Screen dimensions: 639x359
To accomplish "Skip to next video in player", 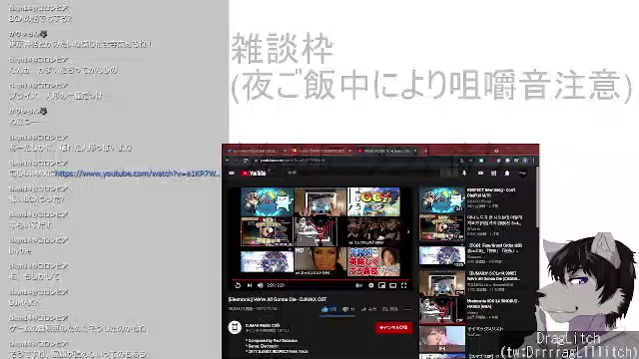I will click(x=250, y=285).
